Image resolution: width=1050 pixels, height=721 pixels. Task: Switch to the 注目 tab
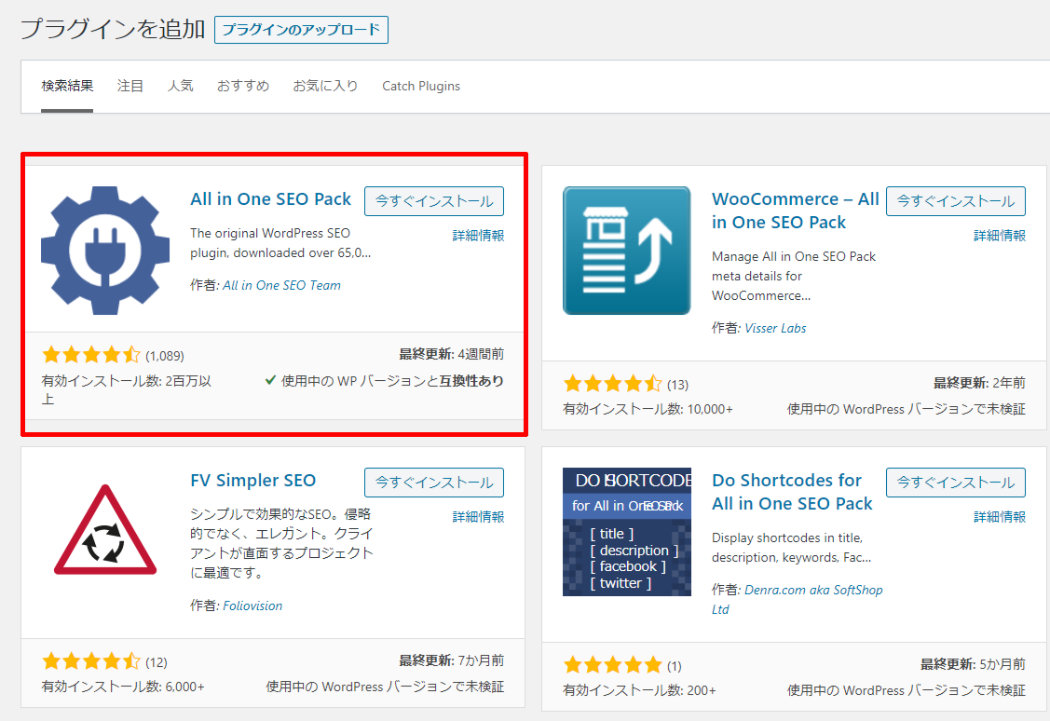coord(130,86)
